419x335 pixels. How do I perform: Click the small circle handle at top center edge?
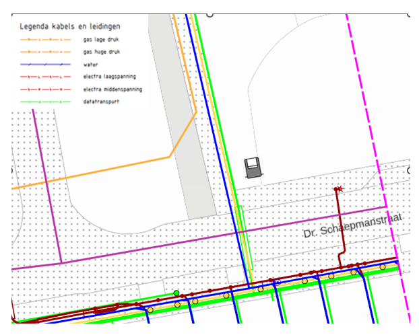point(209,13)
